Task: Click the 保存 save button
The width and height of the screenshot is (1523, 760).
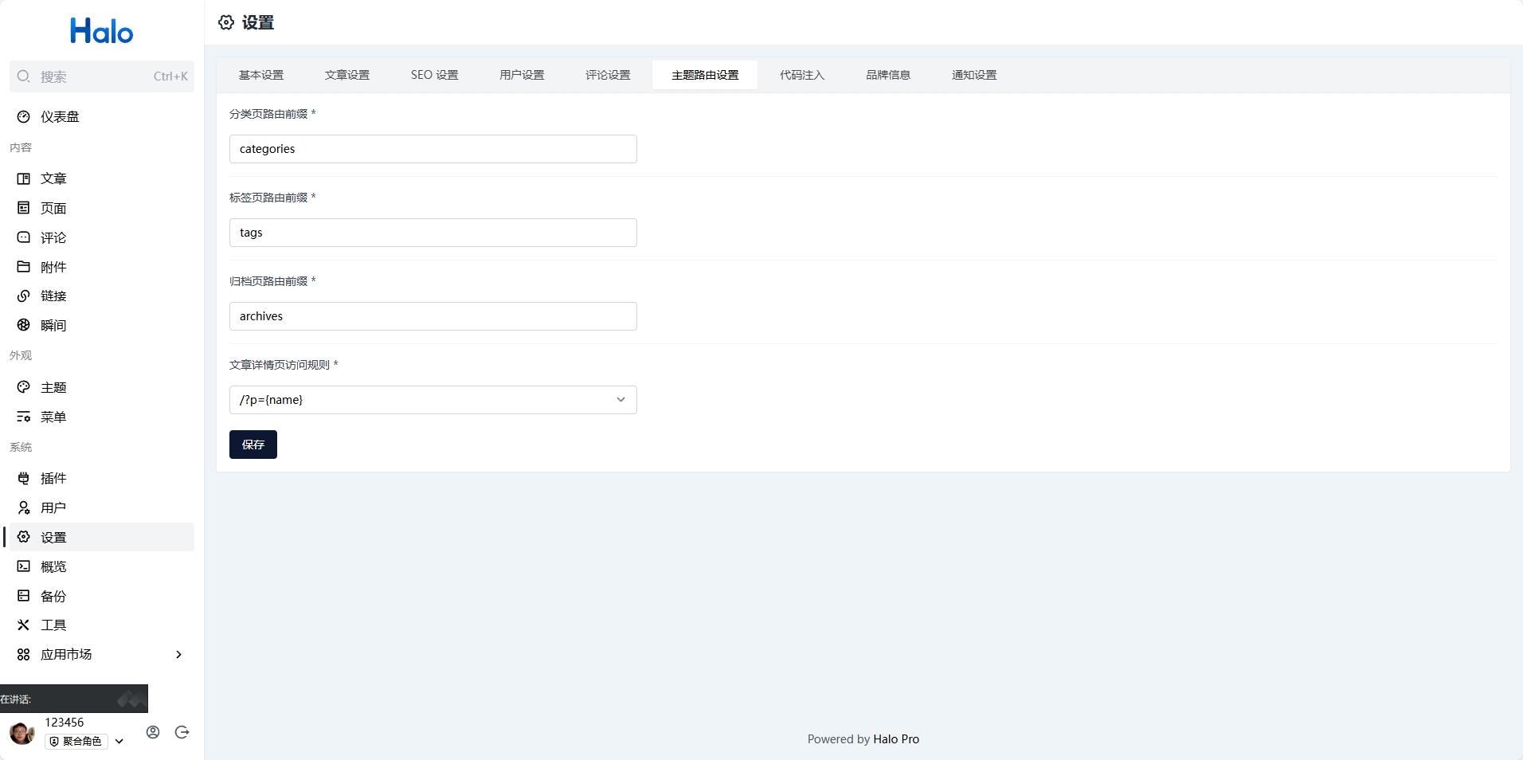Action: tap(253, 445)
